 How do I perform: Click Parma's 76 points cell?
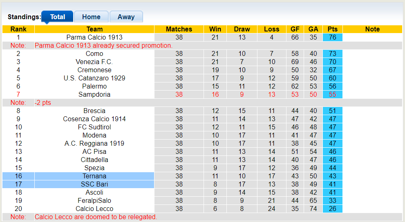(332, 37)
